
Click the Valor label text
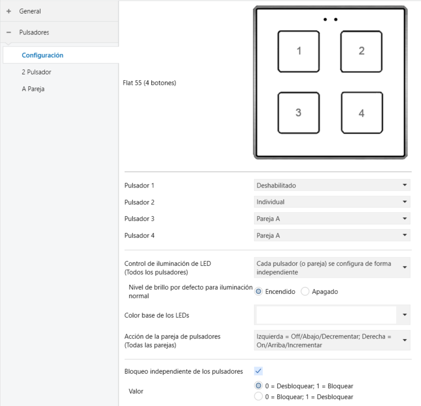click(x=136, y=391)
